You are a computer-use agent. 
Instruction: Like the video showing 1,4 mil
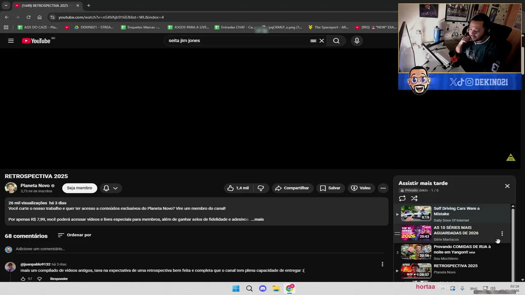[238, 188]
